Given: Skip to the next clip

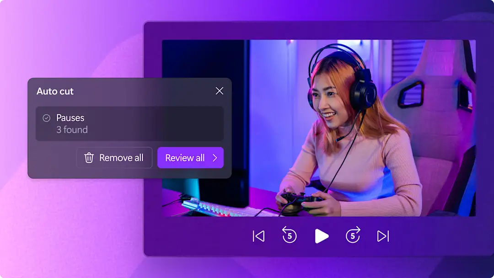Looking at the screenshot, I should click(383, 236).
